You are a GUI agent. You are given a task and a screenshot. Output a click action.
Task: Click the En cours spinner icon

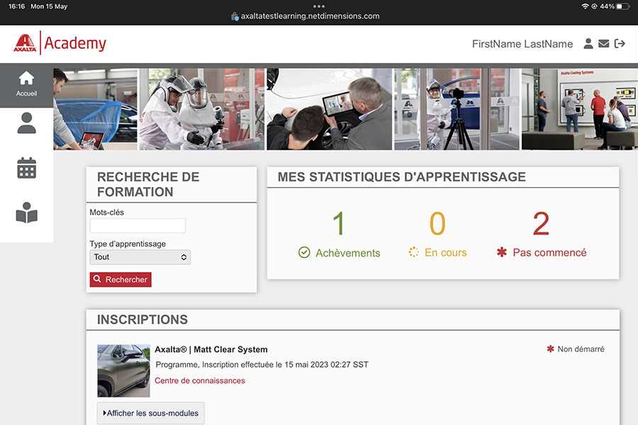pyautogui.click(x=413, y=252)
